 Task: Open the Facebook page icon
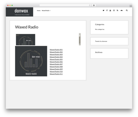[x=107, y=11]
